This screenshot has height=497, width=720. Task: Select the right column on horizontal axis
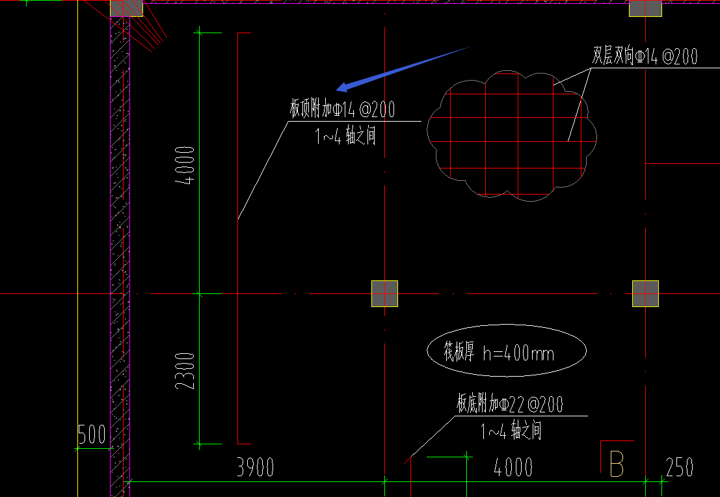[x=646, y=293]
